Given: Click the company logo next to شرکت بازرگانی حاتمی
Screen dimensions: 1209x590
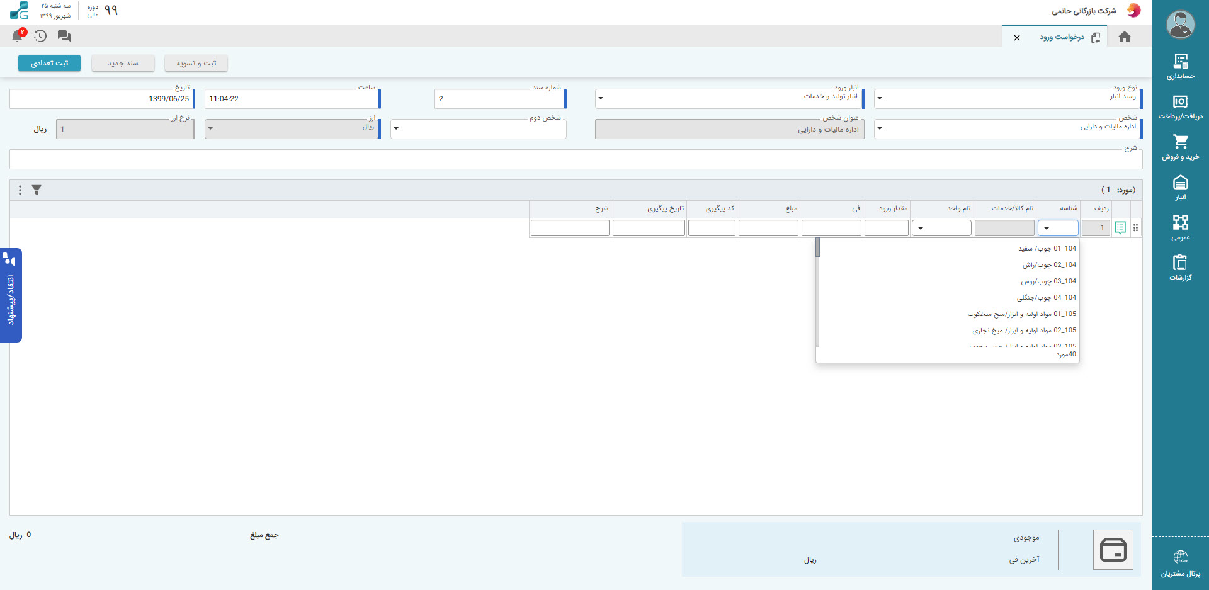Looking at the screenshot, I should pyautogui.click(x=1133, y=11).
